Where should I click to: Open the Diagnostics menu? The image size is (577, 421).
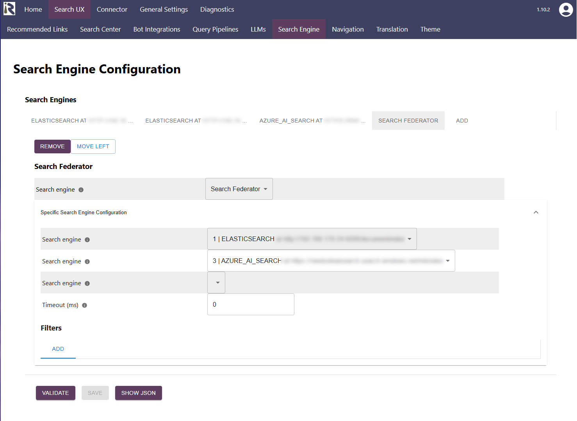tap(217, 9)
